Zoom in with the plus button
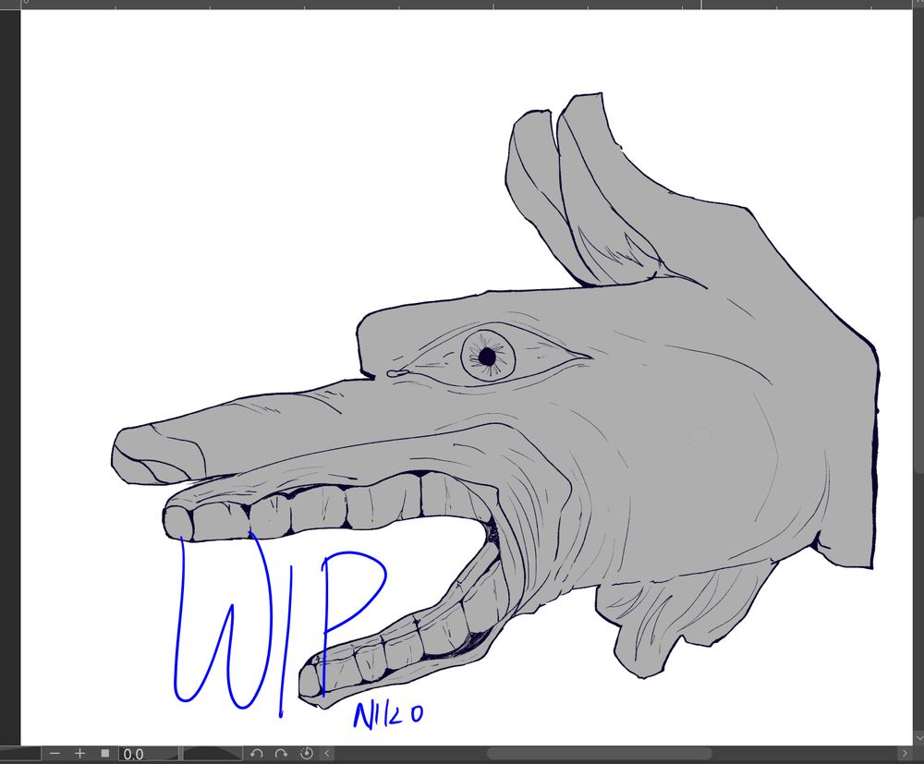924x764 pixels. pyautogui.click(x=80, y=754)
